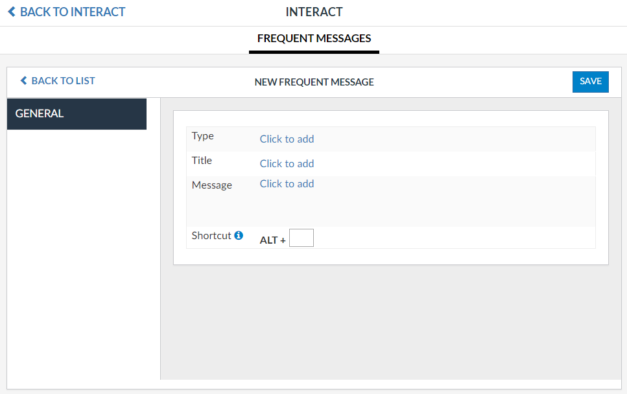
Task: Click the Shortcut field label
Action: pyautogui.click(x=211, y=236)
